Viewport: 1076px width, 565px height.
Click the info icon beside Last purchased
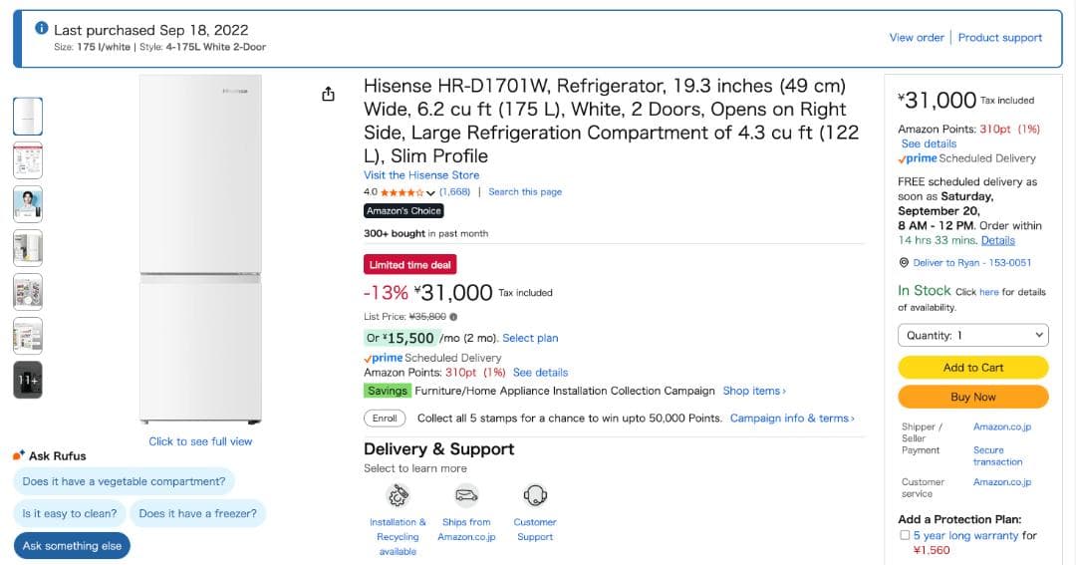point(41,29)
